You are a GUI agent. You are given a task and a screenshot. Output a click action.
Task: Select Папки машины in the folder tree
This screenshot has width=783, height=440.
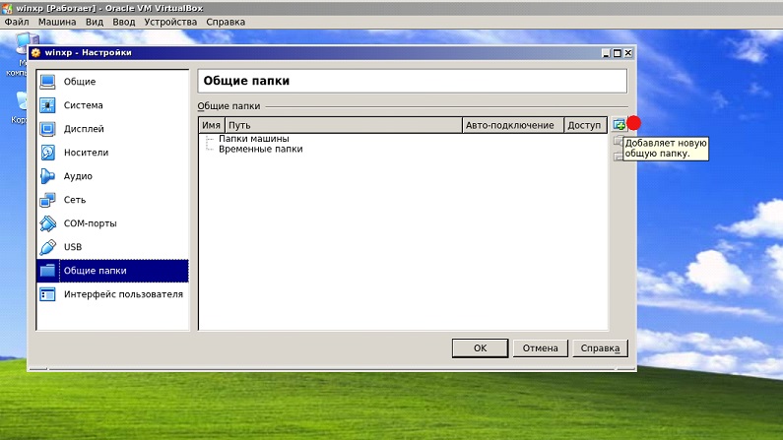tap(253, 139)
